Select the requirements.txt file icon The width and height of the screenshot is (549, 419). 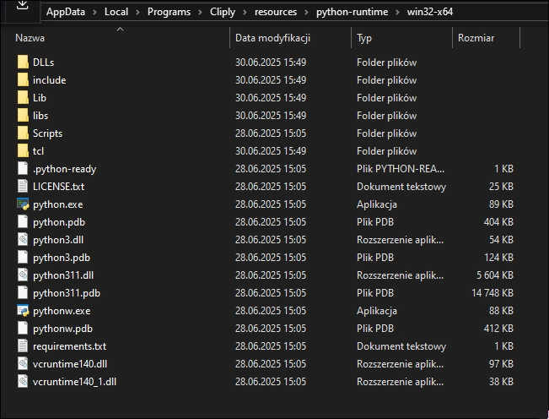click(x=23, y=346)
